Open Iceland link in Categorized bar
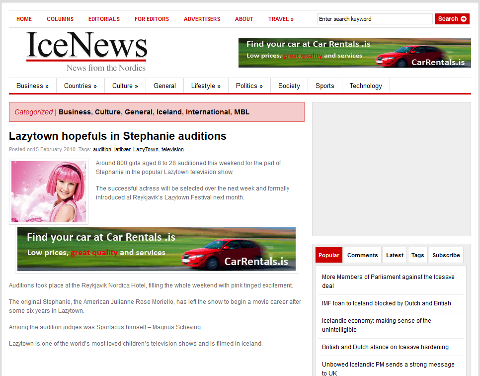The width and height of the screenshot is (480, 376). coord(169,112)
